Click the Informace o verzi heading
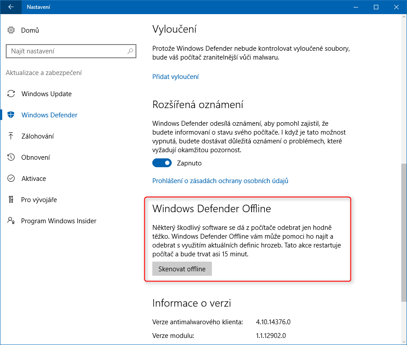The width and height of the screenshot is (407, 345). (192, 303)
